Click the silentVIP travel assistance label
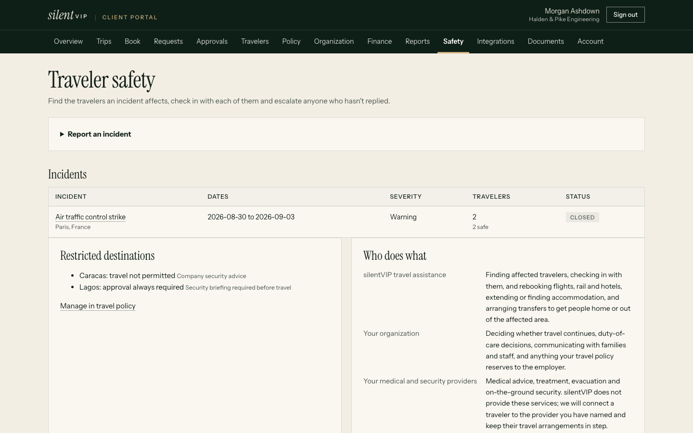693x433 pixels. pyautogui.click(x=405, y=275)
